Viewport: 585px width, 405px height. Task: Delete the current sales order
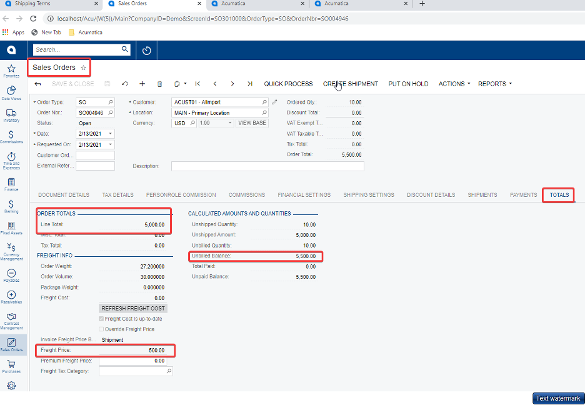[159, 84]
